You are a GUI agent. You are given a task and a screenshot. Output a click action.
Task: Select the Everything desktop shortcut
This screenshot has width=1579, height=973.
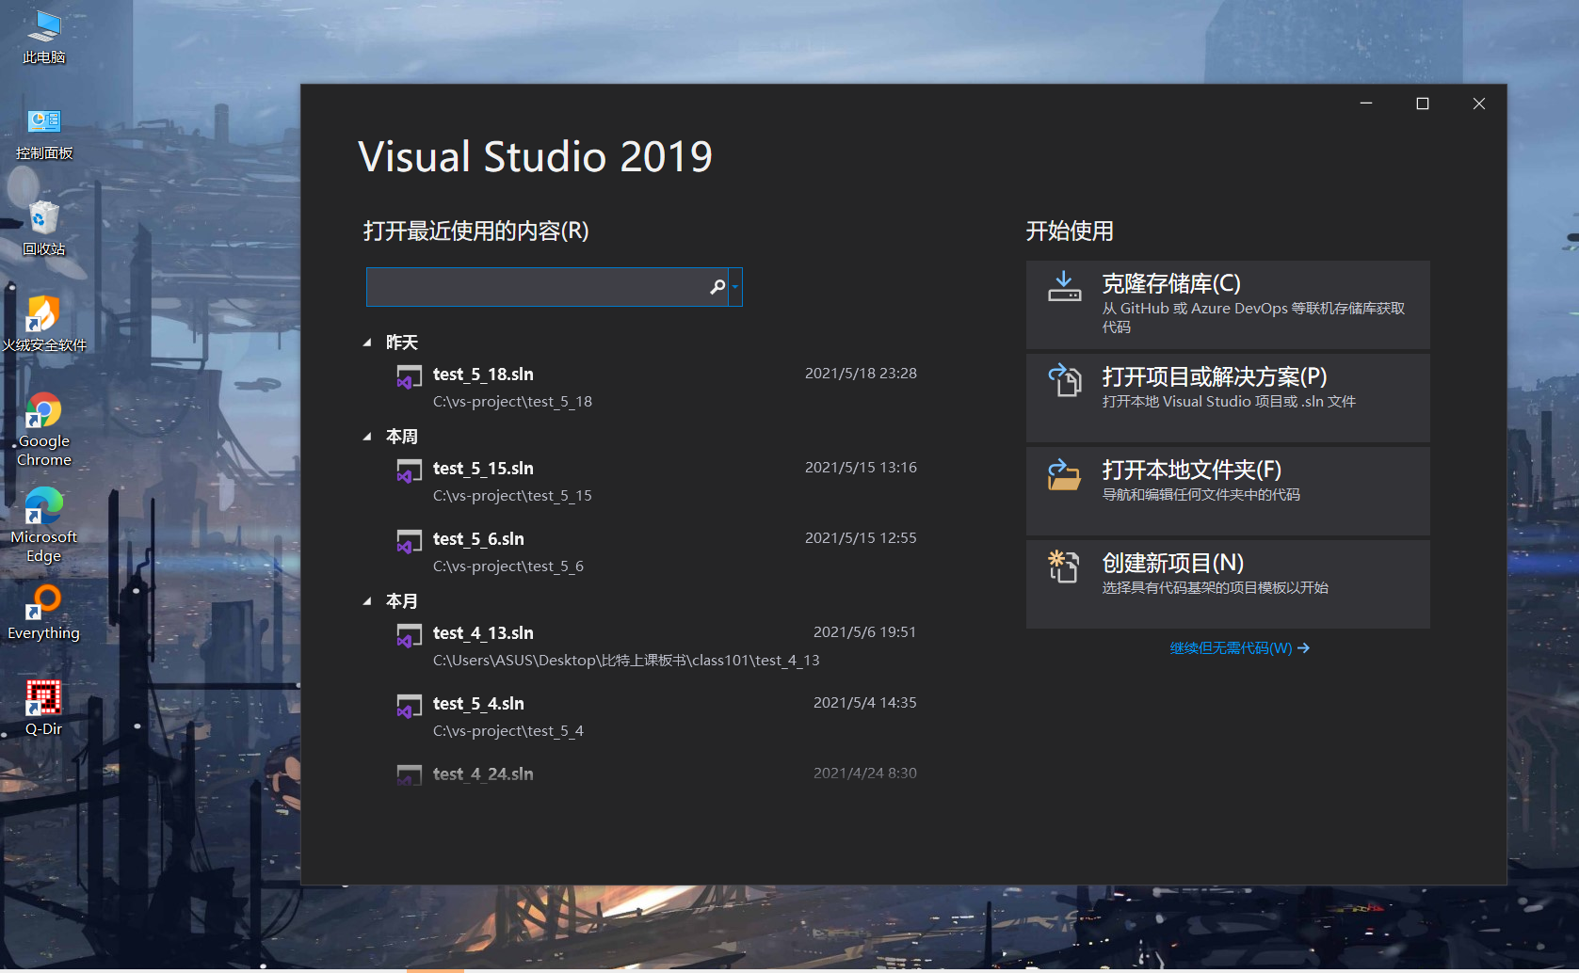pyautogui.click(x=44, y=613)
